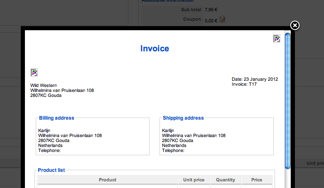The image size is (324, 188).
Task: Click the Invoice heading
Action: pos(155,48)
